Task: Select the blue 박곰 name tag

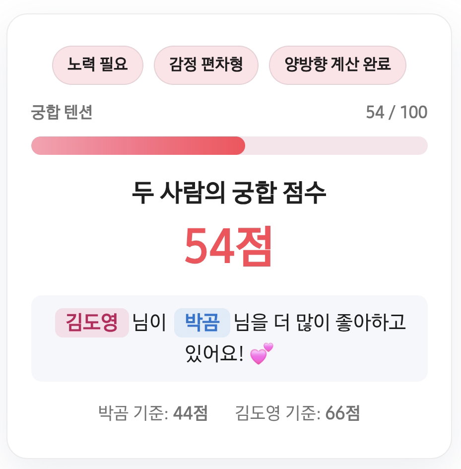Action: (x=202, y=323)
